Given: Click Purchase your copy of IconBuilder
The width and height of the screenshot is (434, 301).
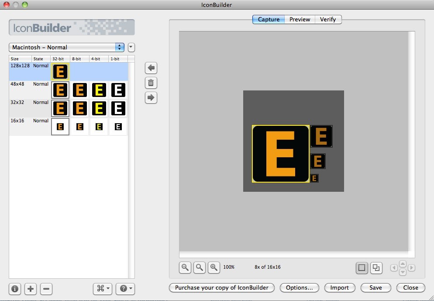Looking at the screenshot, I should click(222, 288).
